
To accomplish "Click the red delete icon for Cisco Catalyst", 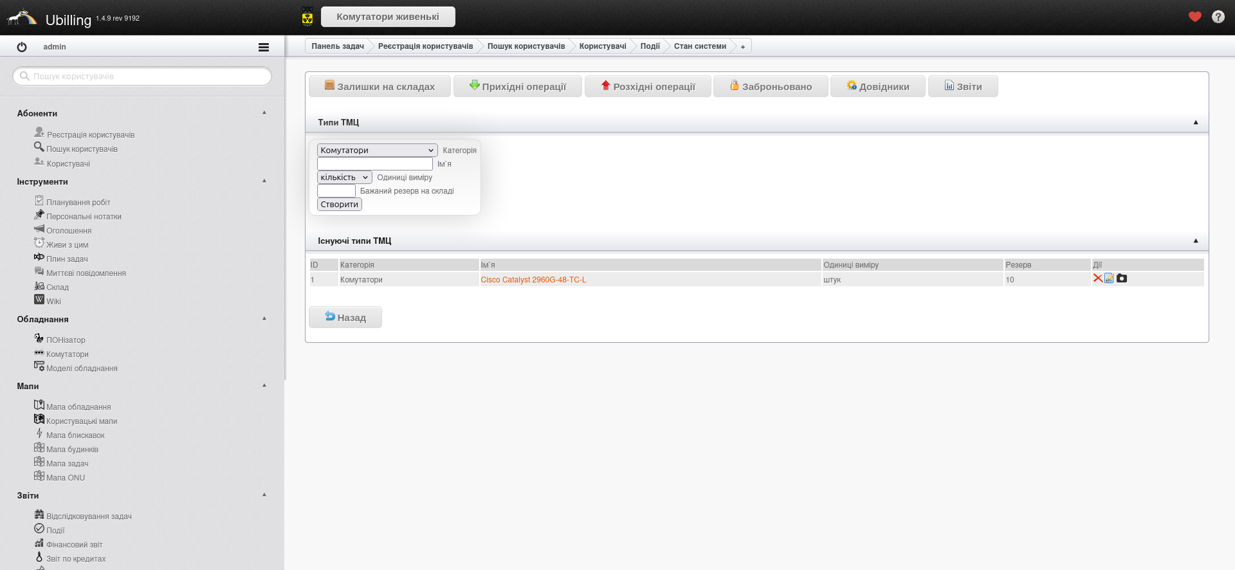I will click(x=1097, y=278).
